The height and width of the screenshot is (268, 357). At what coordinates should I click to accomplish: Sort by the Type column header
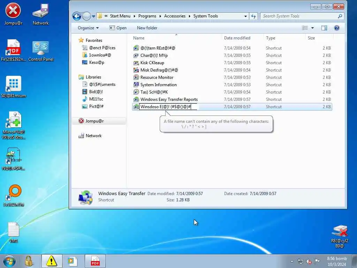point(271,38)
